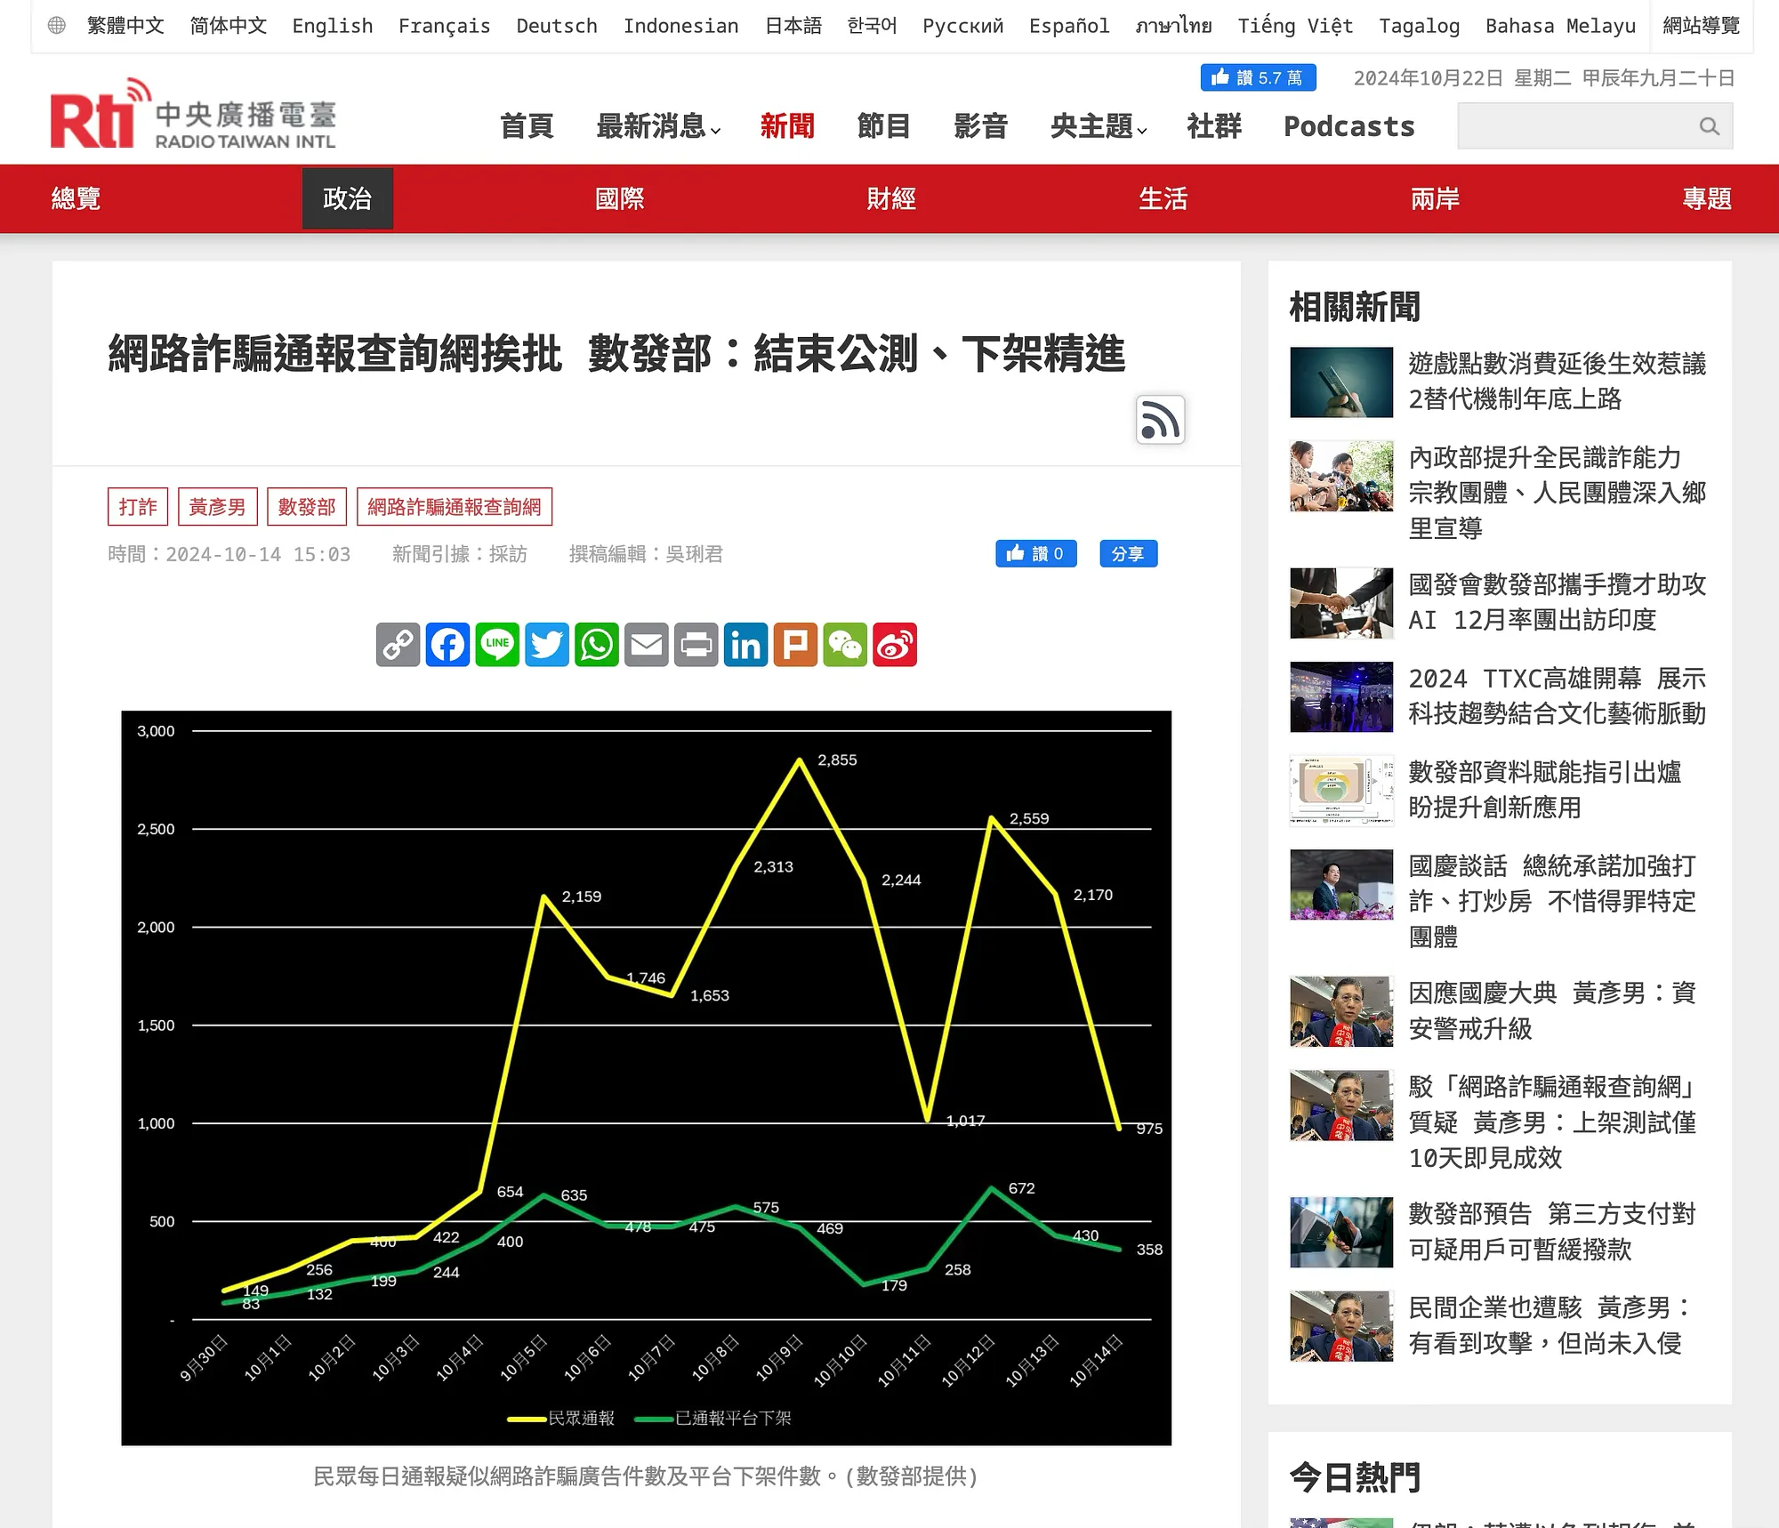Select the 網路詐騙通報查詢網 tag
The image size is (1779, 1528).
[455, 506]
